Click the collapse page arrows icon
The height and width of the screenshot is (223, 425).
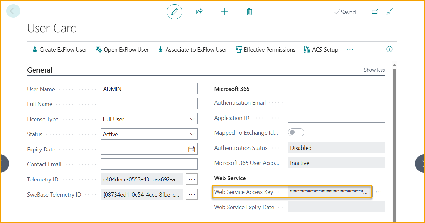coord(390,12)
